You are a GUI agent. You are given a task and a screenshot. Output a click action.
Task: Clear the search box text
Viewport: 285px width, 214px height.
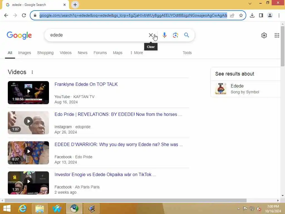[x=151, y=35]
